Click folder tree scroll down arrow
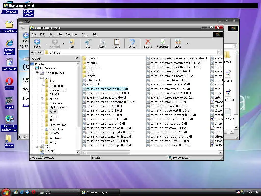The image size is (261, 196). [x=78, y=152]
